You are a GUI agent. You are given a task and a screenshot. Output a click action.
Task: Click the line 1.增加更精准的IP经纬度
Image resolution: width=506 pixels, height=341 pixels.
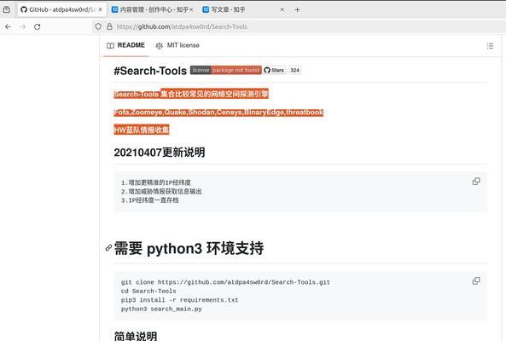coord(156,182)
